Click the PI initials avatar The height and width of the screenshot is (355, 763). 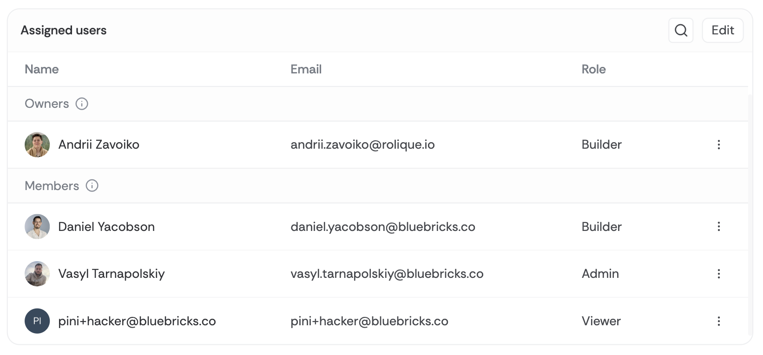coord(37,321)
